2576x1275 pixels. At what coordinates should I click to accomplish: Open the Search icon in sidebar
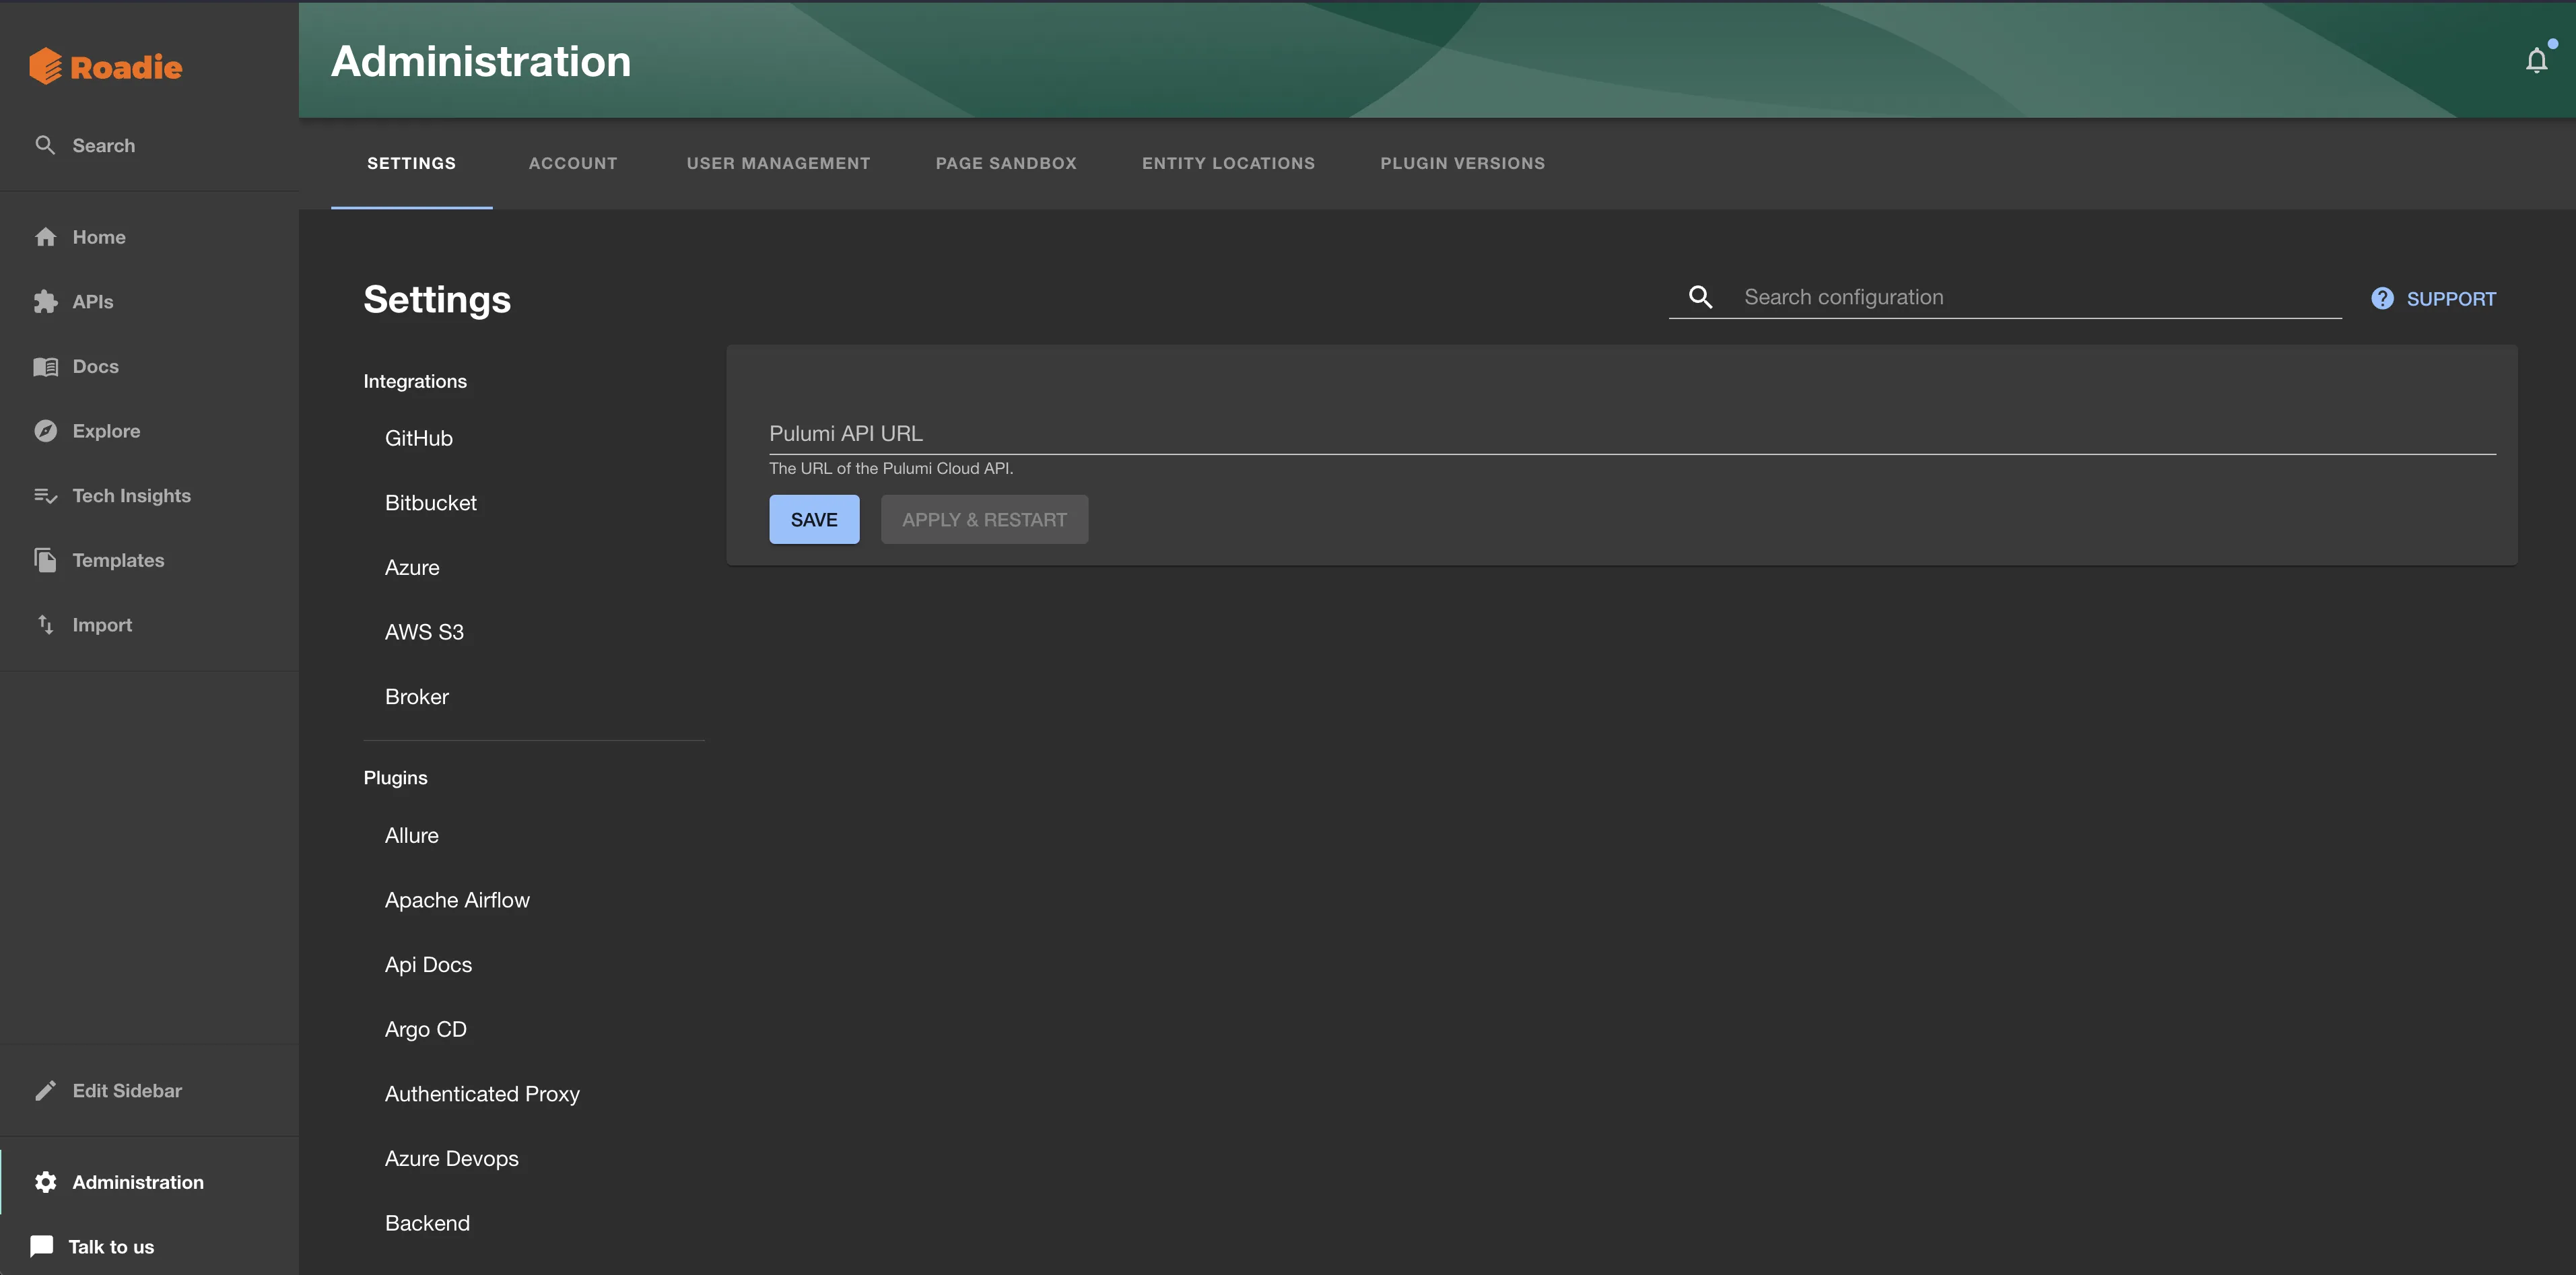click(46, 144)
